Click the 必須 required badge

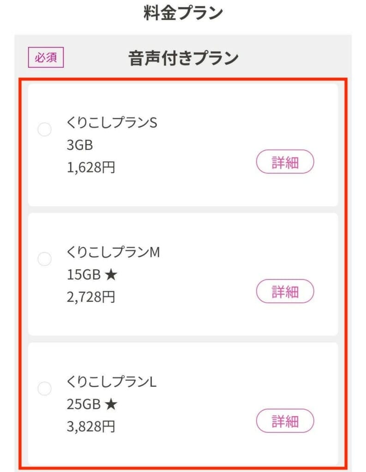(46, 59)
